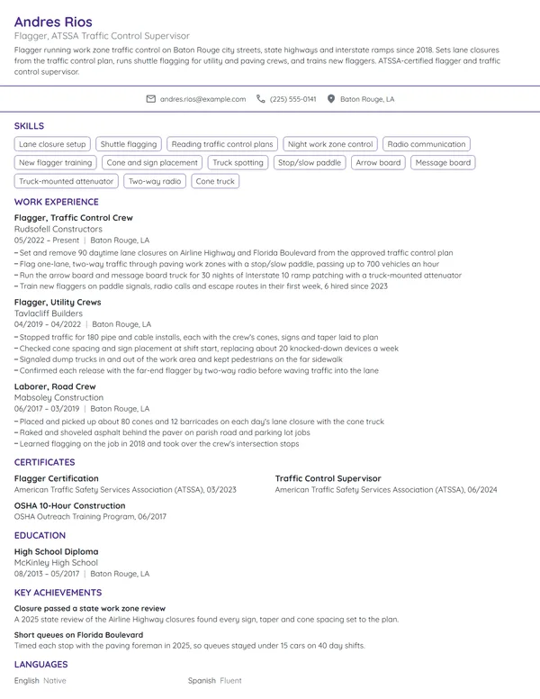Click bullet about confirming release by two-way radio

(x=196, y=370)
